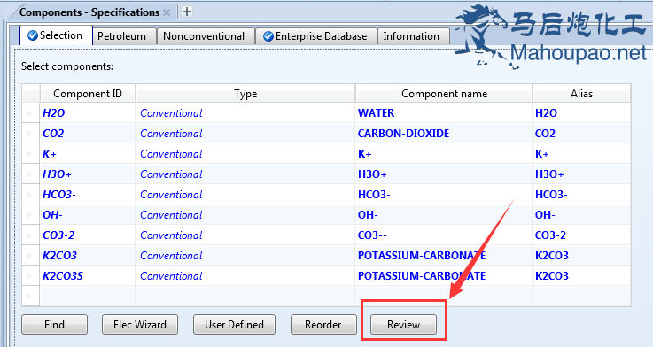Select row marker for H2O row

pos(31,112)
